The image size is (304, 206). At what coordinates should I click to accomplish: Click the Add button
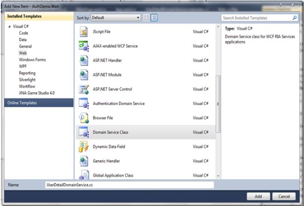coord(258,196)
